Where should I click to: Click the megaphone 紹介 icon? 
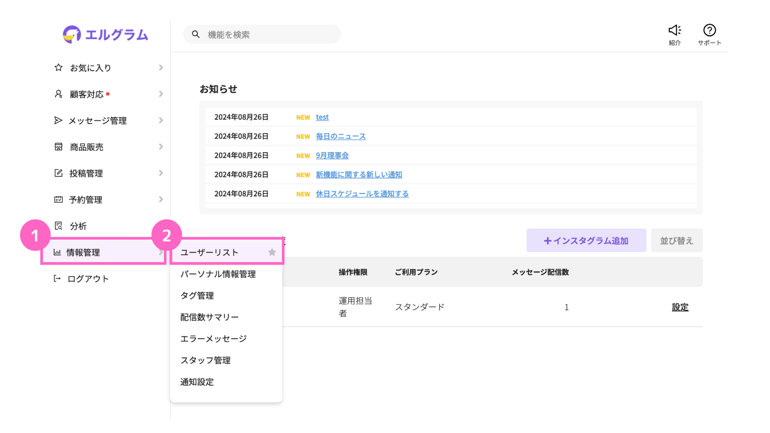(675, 30)
